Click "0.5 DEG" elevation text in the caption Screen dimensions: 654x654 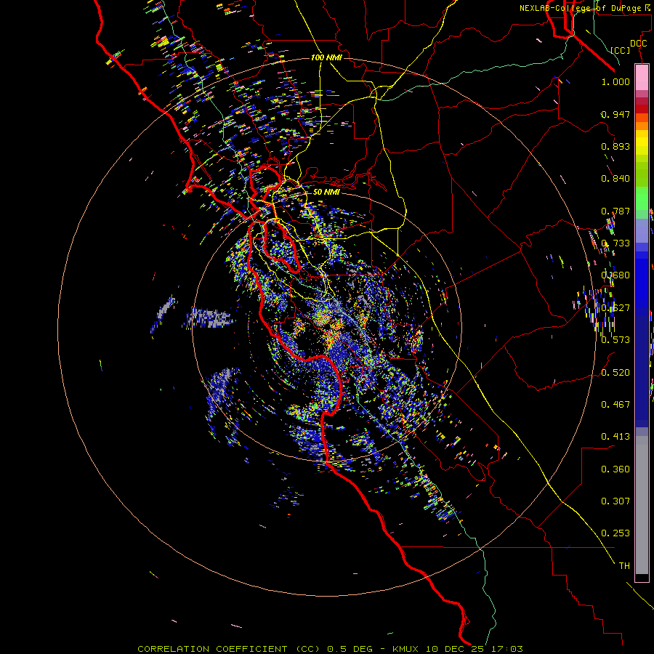point(350,649)
